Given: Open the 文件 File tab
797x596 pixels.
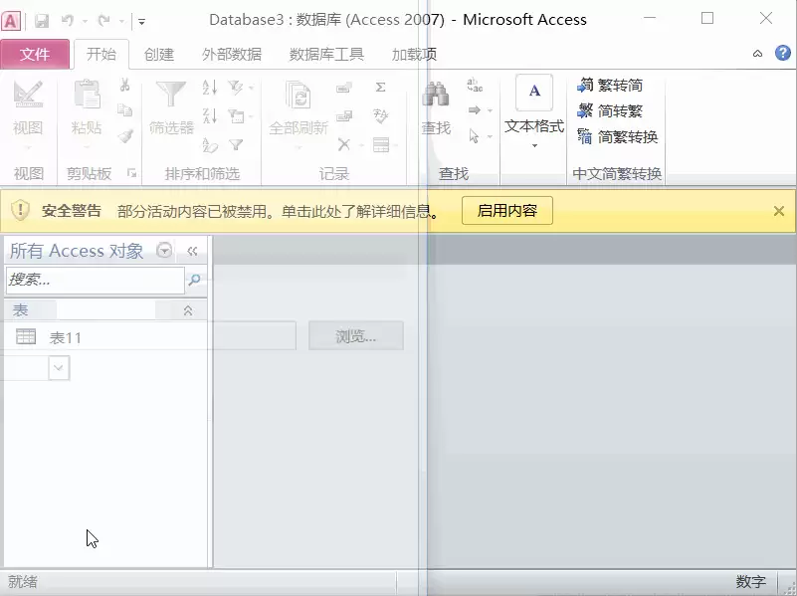Looking at the screenshot, I should (x=35, y=54).
